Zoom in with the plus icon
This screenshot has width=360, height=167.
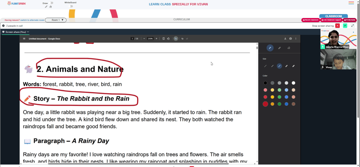[157, 39]
